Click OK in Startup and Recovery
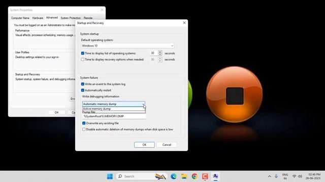The height and width of the screenshot is (182, 325). (144, 145)
